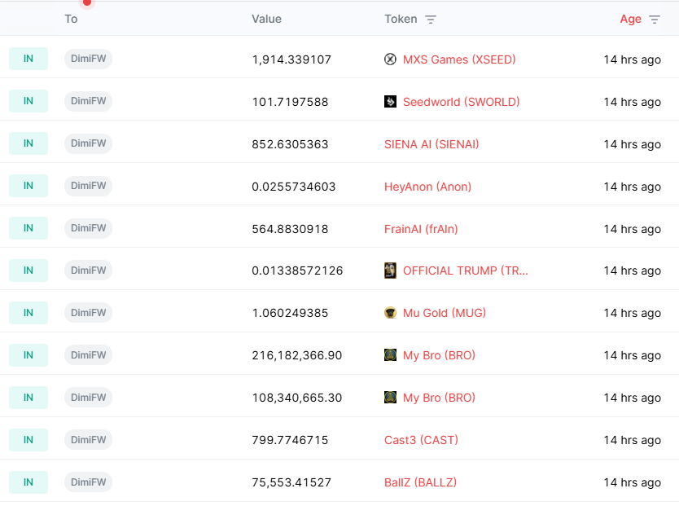Select the value 216,182,366.90
Screen dimensions: 679x506
[x=297, y=355]
